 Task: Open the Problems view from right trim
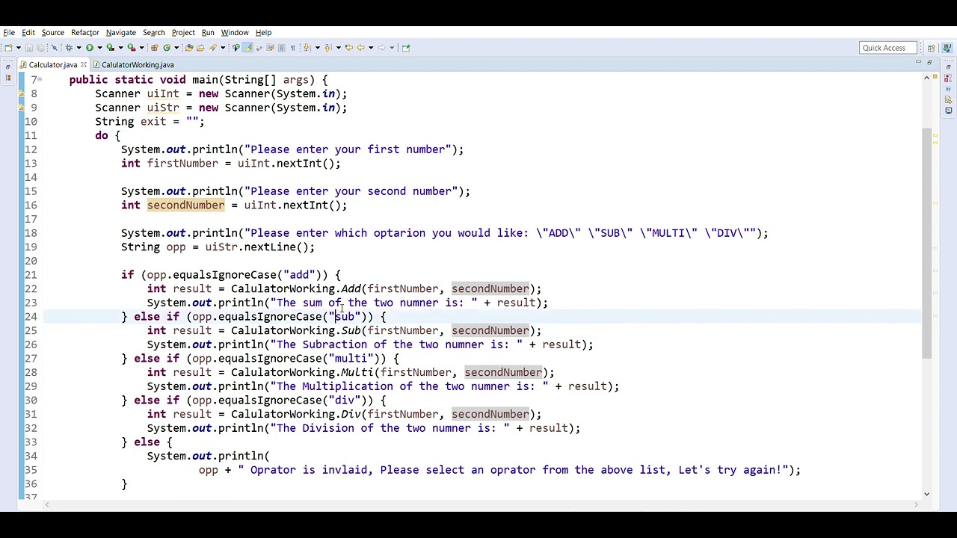pyautogui.click(x=948, y=78)
